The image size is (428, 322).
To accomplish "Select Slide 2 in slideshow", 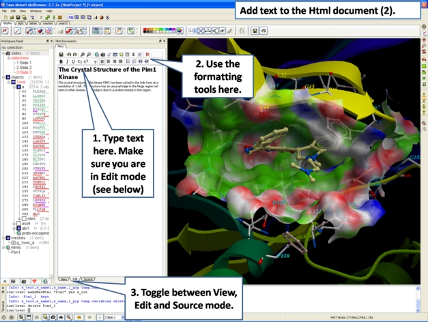I will [x=25, y=68].
